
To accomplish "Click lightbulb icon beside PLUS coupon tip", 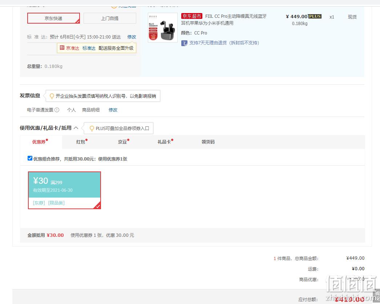I will pyautogui.click(x=92, y=128).
